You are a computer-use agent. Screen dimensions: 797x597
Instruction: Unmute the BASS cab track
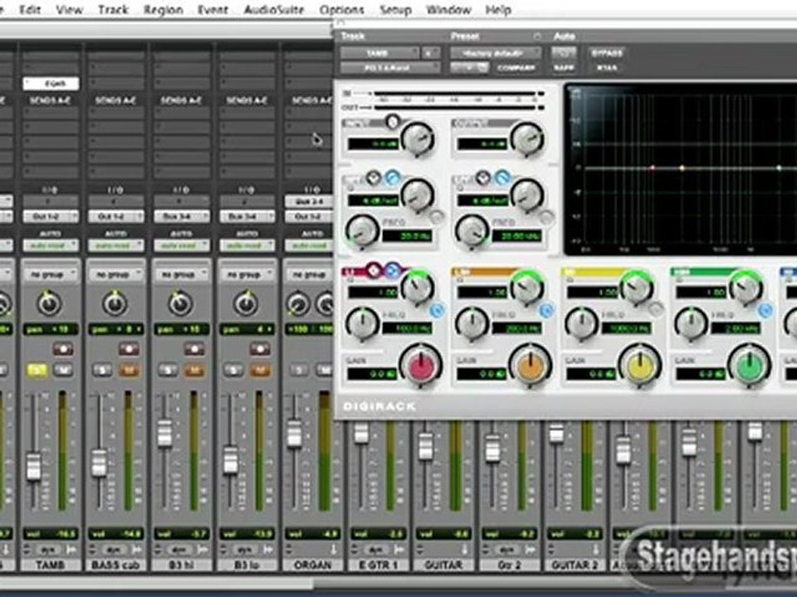(x=130, y=370)
